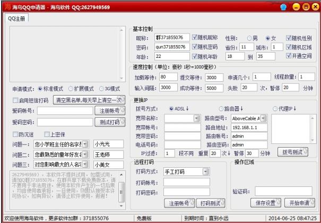Click the 加载等待 input field
321x223 pixels.
(x=168, y=77)
